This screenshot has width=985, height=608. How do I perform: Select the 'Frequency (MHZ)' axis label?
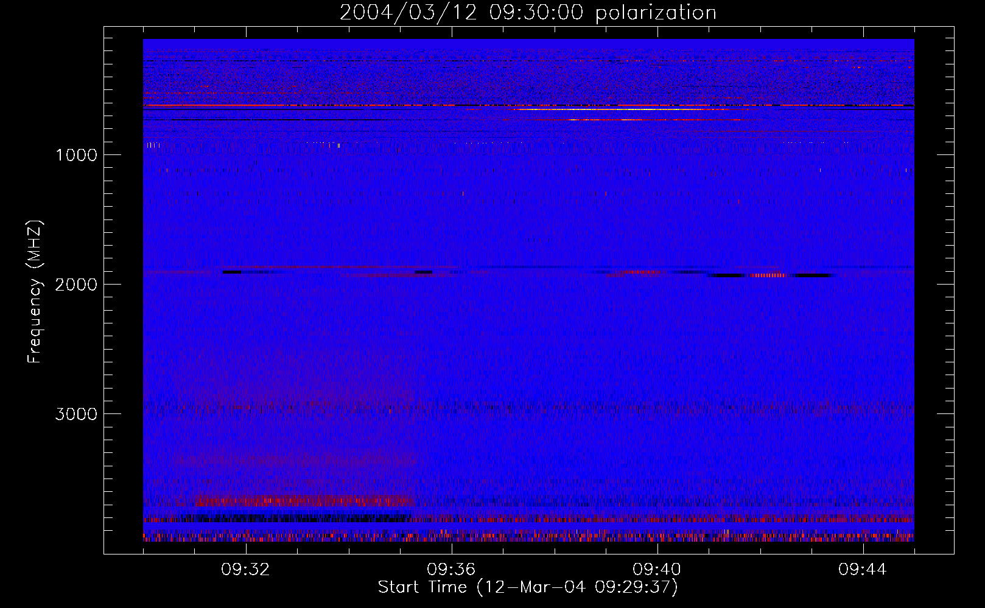(x=35, y=292)
